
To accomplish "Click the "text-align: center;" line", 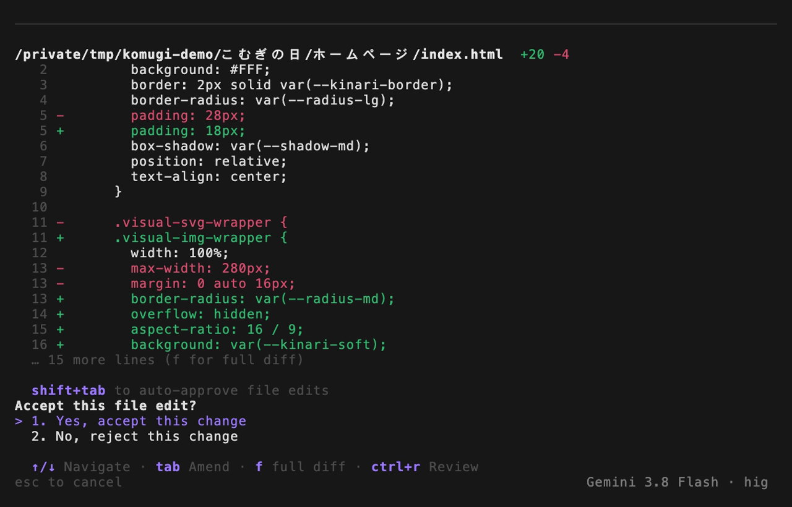I will click(x=209, y=177).
